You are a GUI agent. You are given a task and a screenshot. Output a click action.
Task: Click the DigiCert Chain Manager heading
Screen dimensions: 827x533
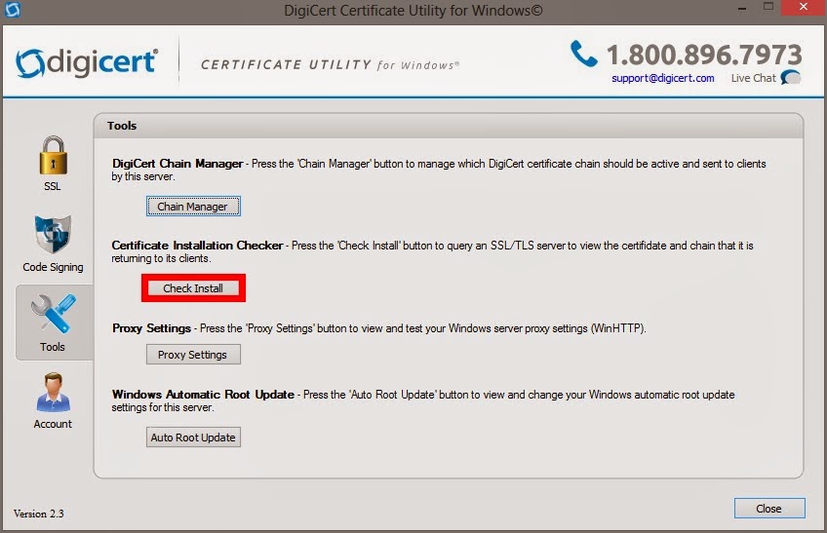coord(177,164)
